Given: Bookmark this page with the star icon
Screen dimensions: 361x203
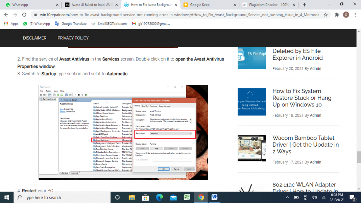Looking at the screenshot, I should tap(326, 15).
